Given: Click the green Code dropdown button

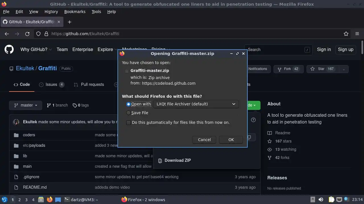Looking at the screenshot, I should point(253,105).
